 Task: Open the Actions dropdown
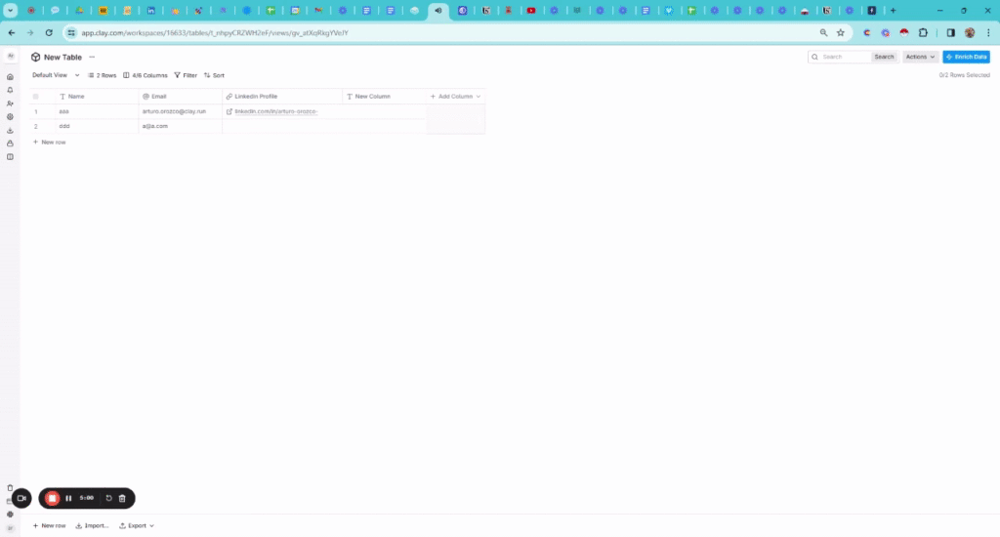[x=920, y=57]
